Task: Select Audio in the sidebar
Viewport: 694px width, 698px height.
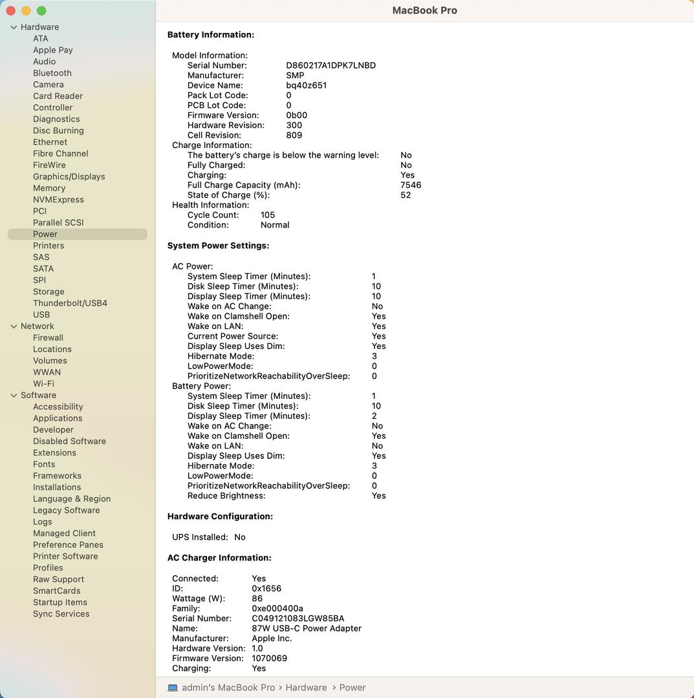Action: click(44, 61)
